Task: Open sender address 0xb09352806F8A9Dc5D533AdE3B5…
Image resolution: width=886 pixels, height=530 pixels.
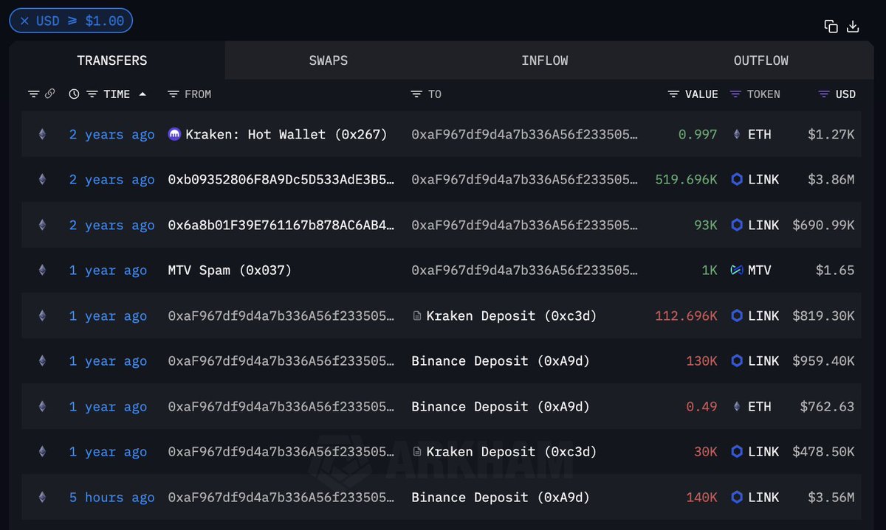Action: 281,180
